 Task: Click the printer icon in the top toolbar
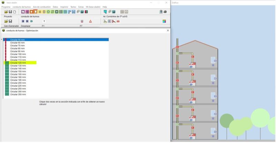(x=165, y=12)
